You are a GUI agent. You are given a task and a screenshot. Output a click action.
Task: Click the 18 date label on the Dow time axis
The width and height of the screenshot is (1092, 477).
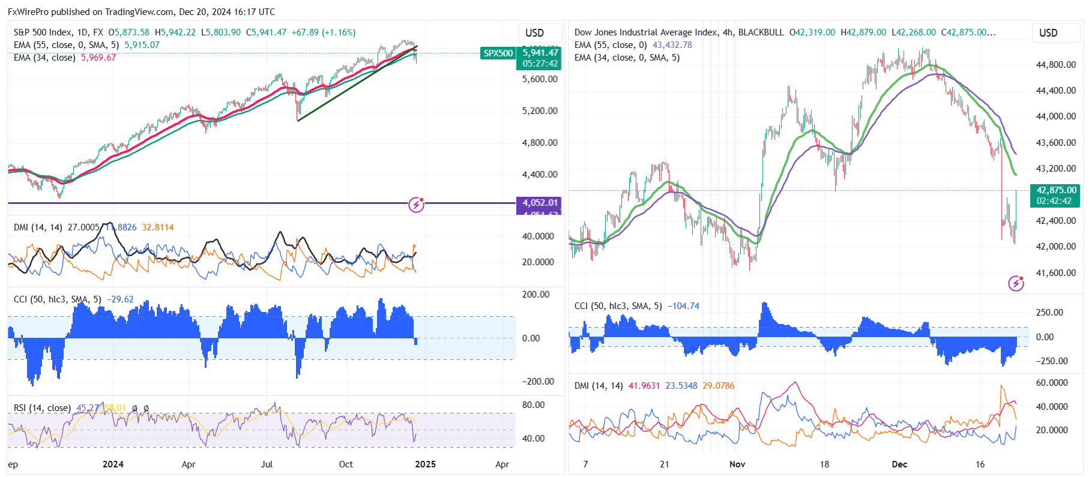tap(824, 464)
